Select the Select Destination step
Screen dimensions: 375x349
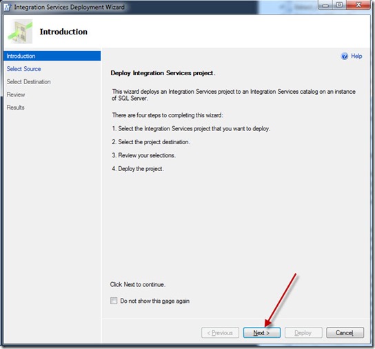pos(29,82)
